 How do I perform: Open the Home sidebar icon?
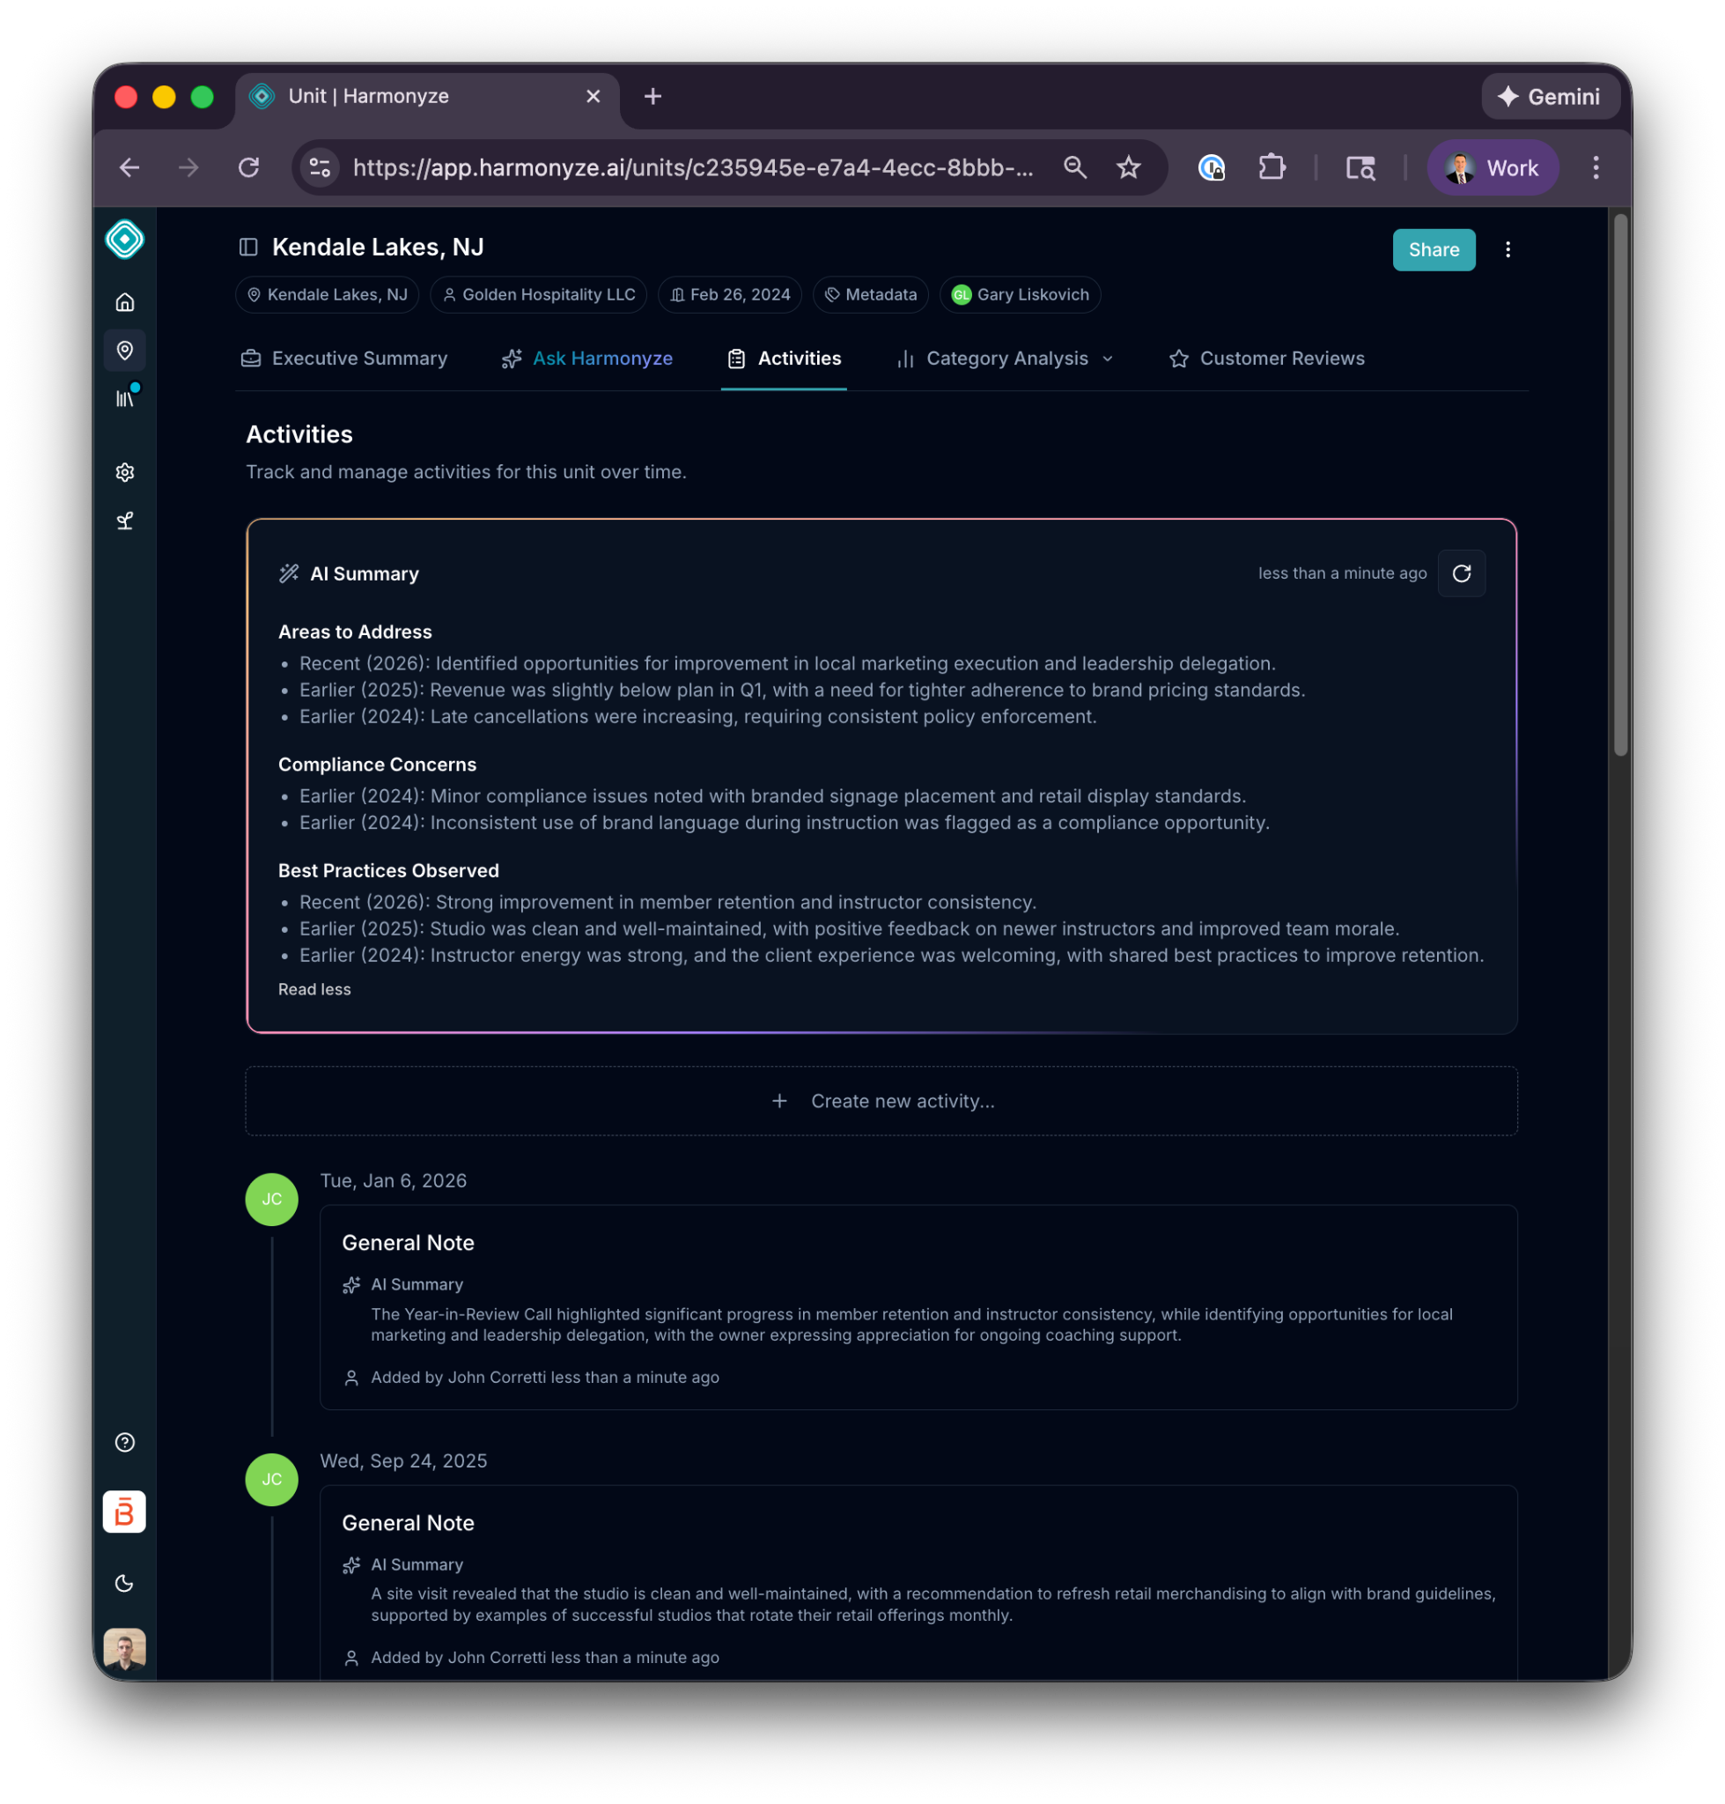point(125,302)
